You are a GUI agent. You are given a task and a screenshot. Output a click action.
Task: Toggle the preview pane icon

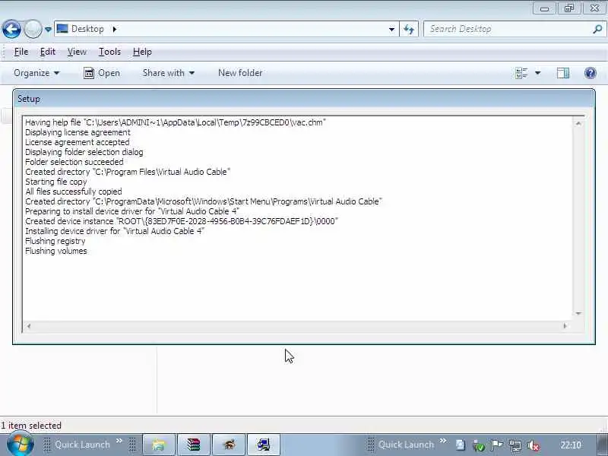pos(563,73)
